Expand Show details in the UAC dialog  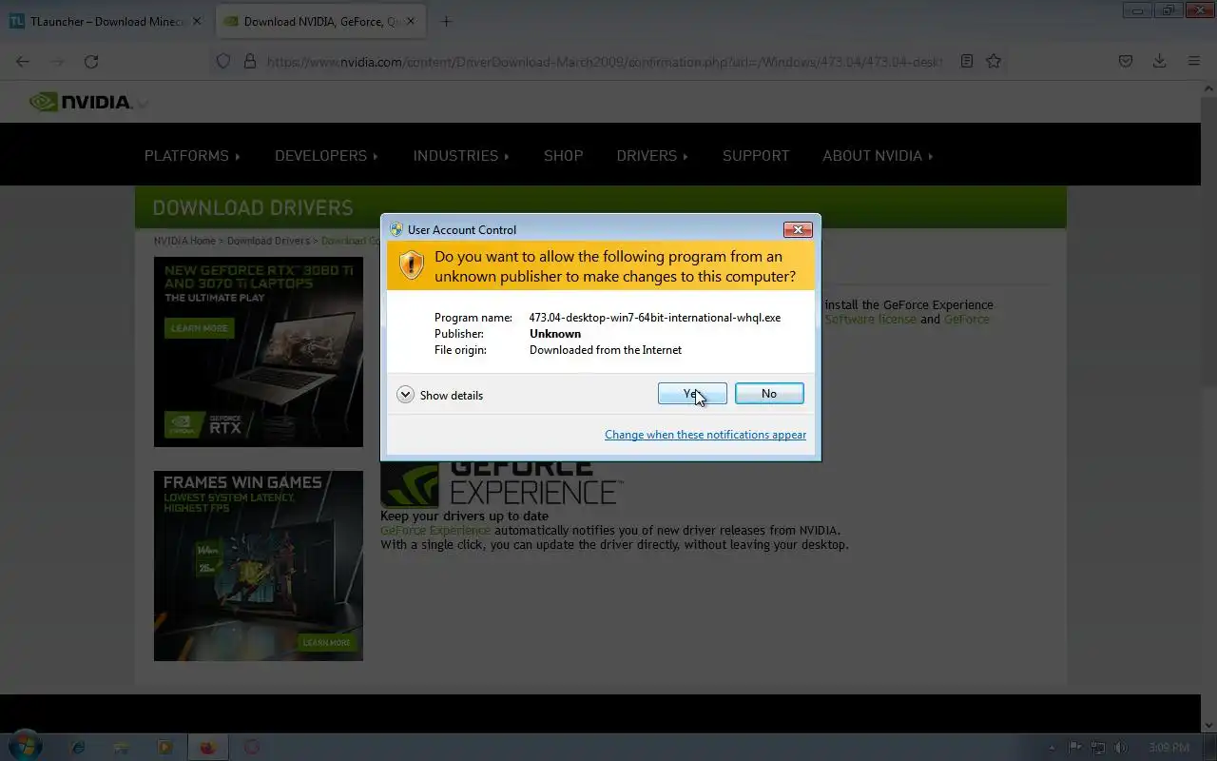pos(440,395)
